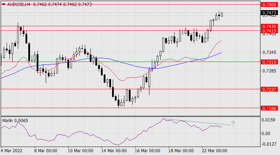The height and width of the screenshot is (155, 280).
Task: Click the Marlin 0.0065 indicator label
Action: [15, 121]
